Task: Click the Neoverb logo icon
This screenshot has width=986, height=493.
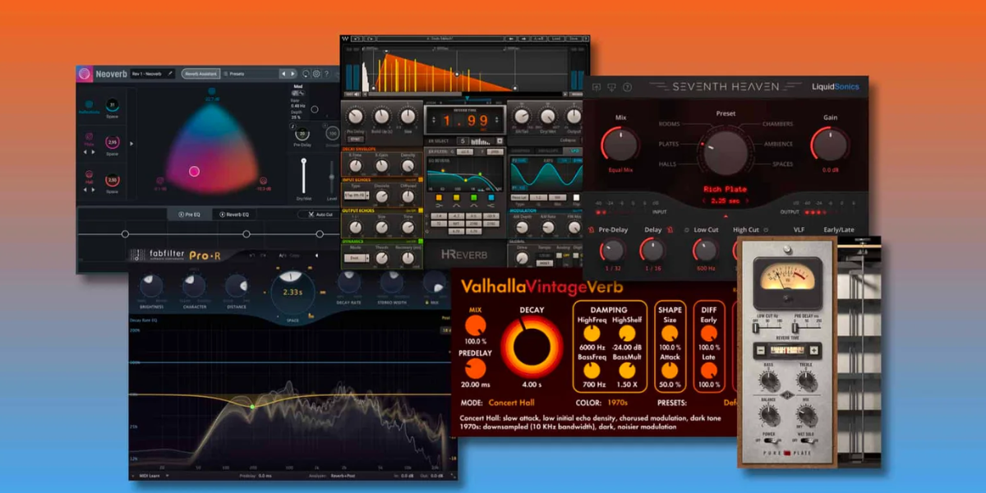Action: [85, 74]
